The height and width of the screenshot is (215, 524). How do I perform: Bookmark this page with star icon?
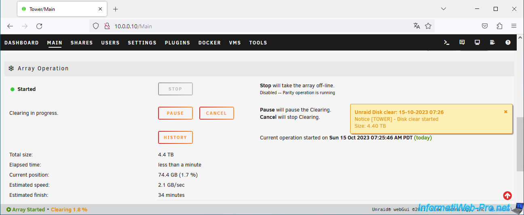pyautogui.click(x=428, y=26)
